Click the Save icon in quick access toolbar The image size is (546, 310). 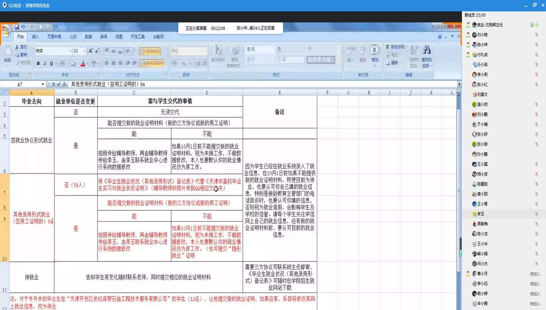click(17, 27)
